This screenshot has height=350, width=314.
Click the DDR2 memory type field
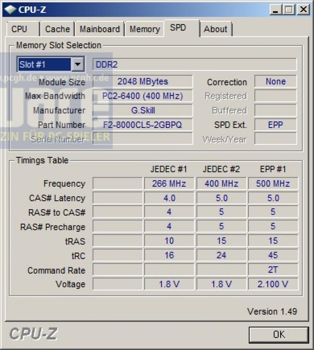[x=195, y=65]
